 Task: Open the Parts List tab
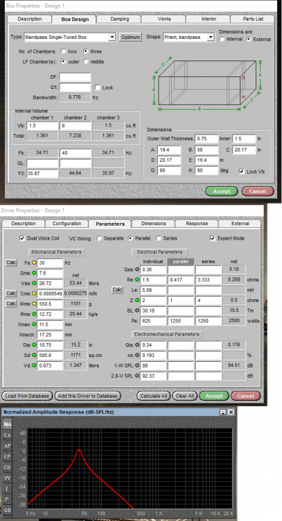(x=253, y=19)
